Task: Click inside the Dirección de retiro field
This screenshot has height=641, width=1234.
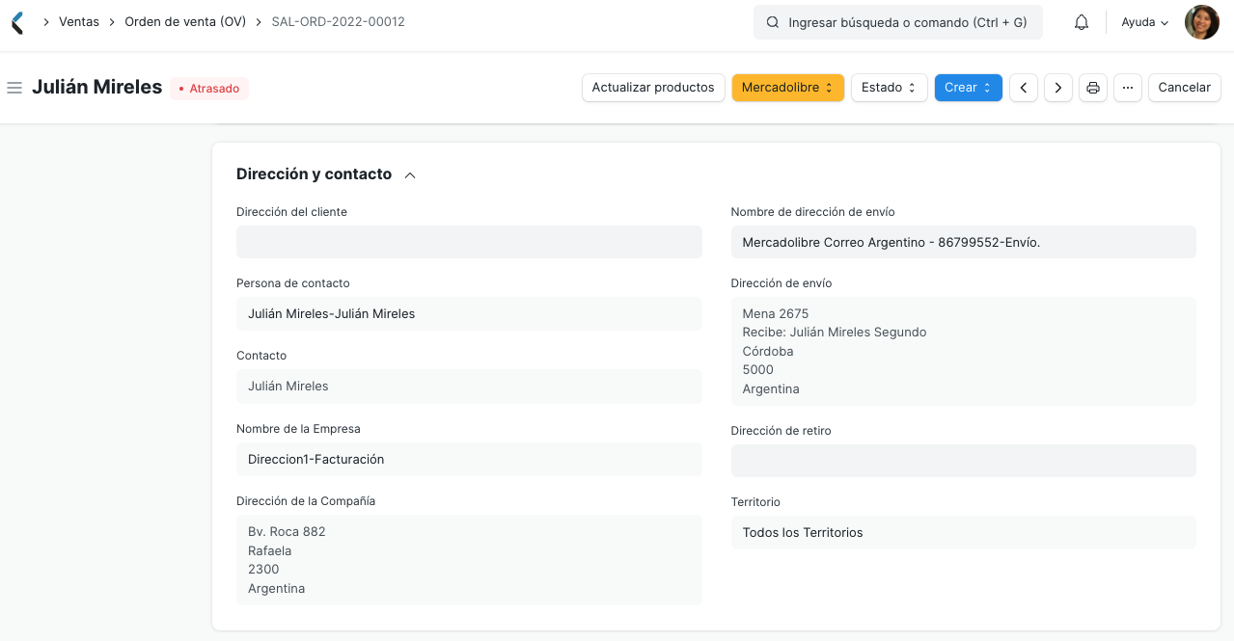Action: coord(963,460)
